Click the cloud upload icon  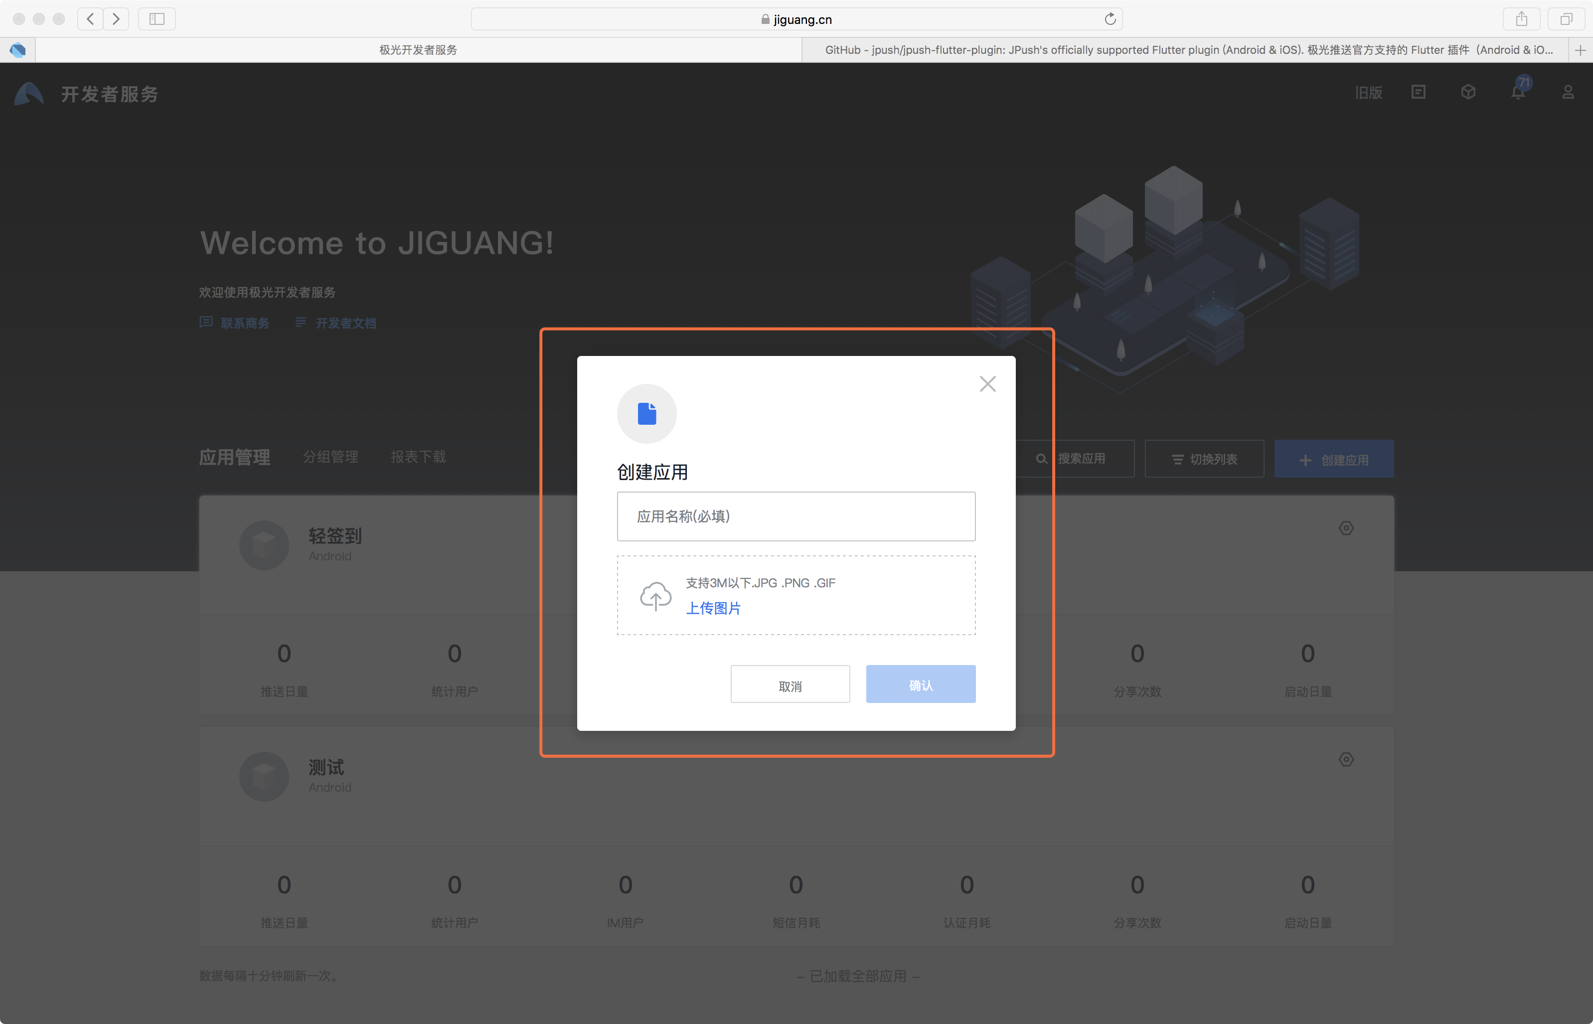[x=655, y=596]
